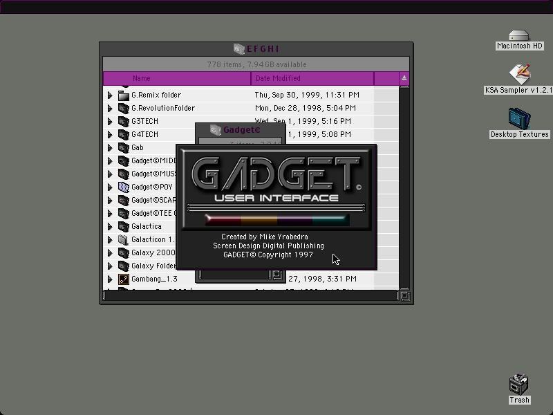Sort the list by Date Modified column
Image resolution: width=553 pixels, height=415 pixels.
[312, 78]
